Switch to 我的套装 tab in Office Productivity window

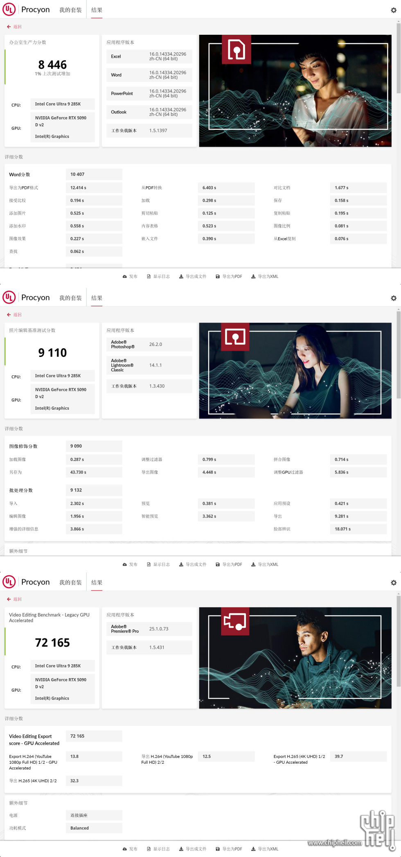point(70,10)
